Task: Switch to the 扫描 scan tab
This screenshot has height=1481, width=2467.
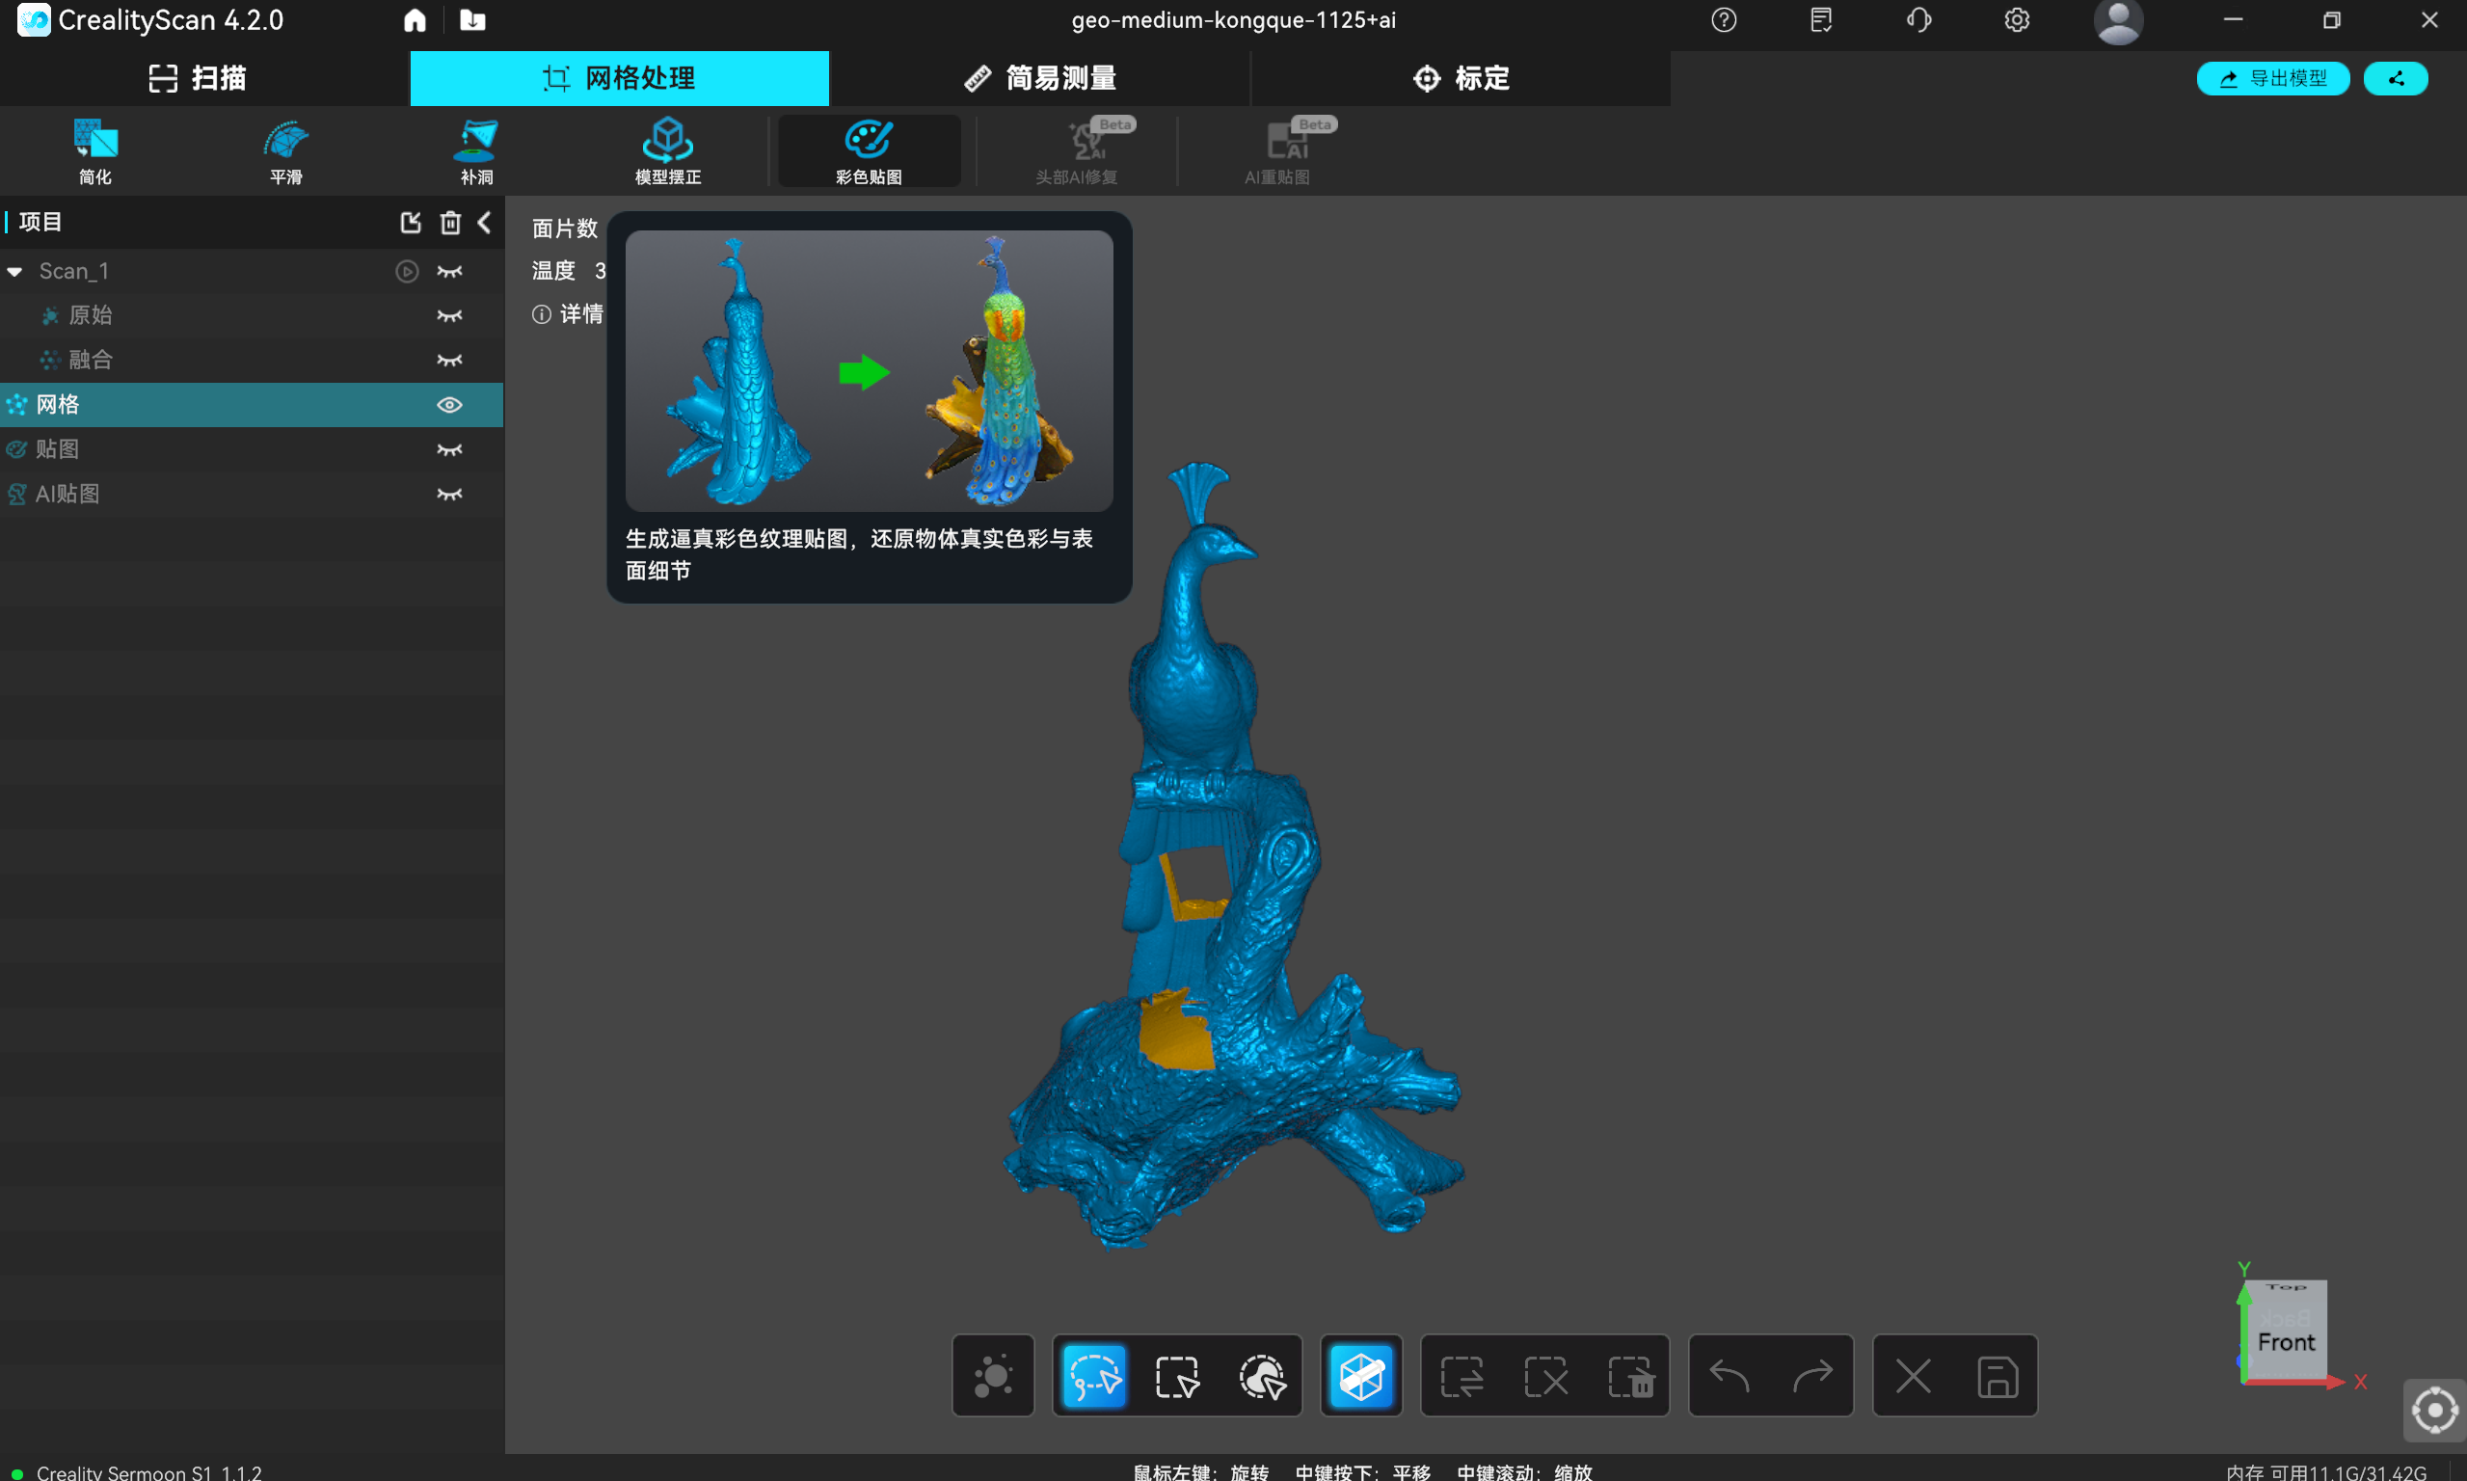Action: (198, 78)
